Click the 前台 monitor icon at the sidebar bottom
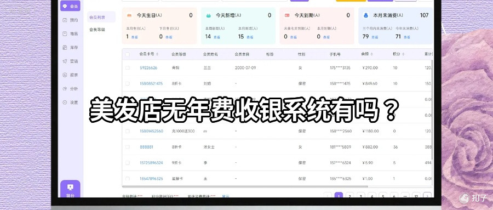The width and height of the screenshot is (493, 210). (x=70, y=187)
